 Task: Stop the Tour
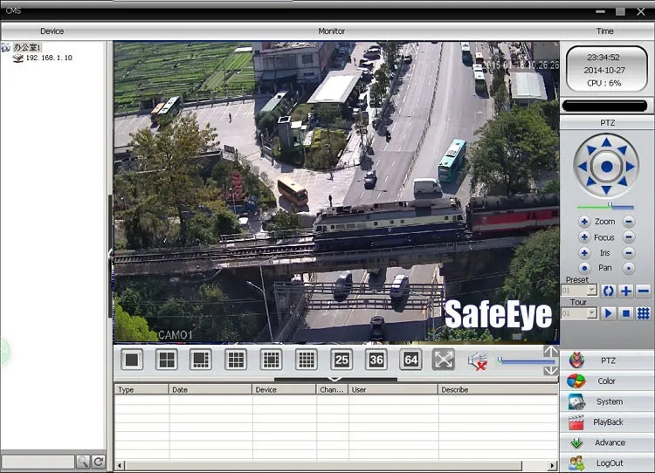pos(626,313)
